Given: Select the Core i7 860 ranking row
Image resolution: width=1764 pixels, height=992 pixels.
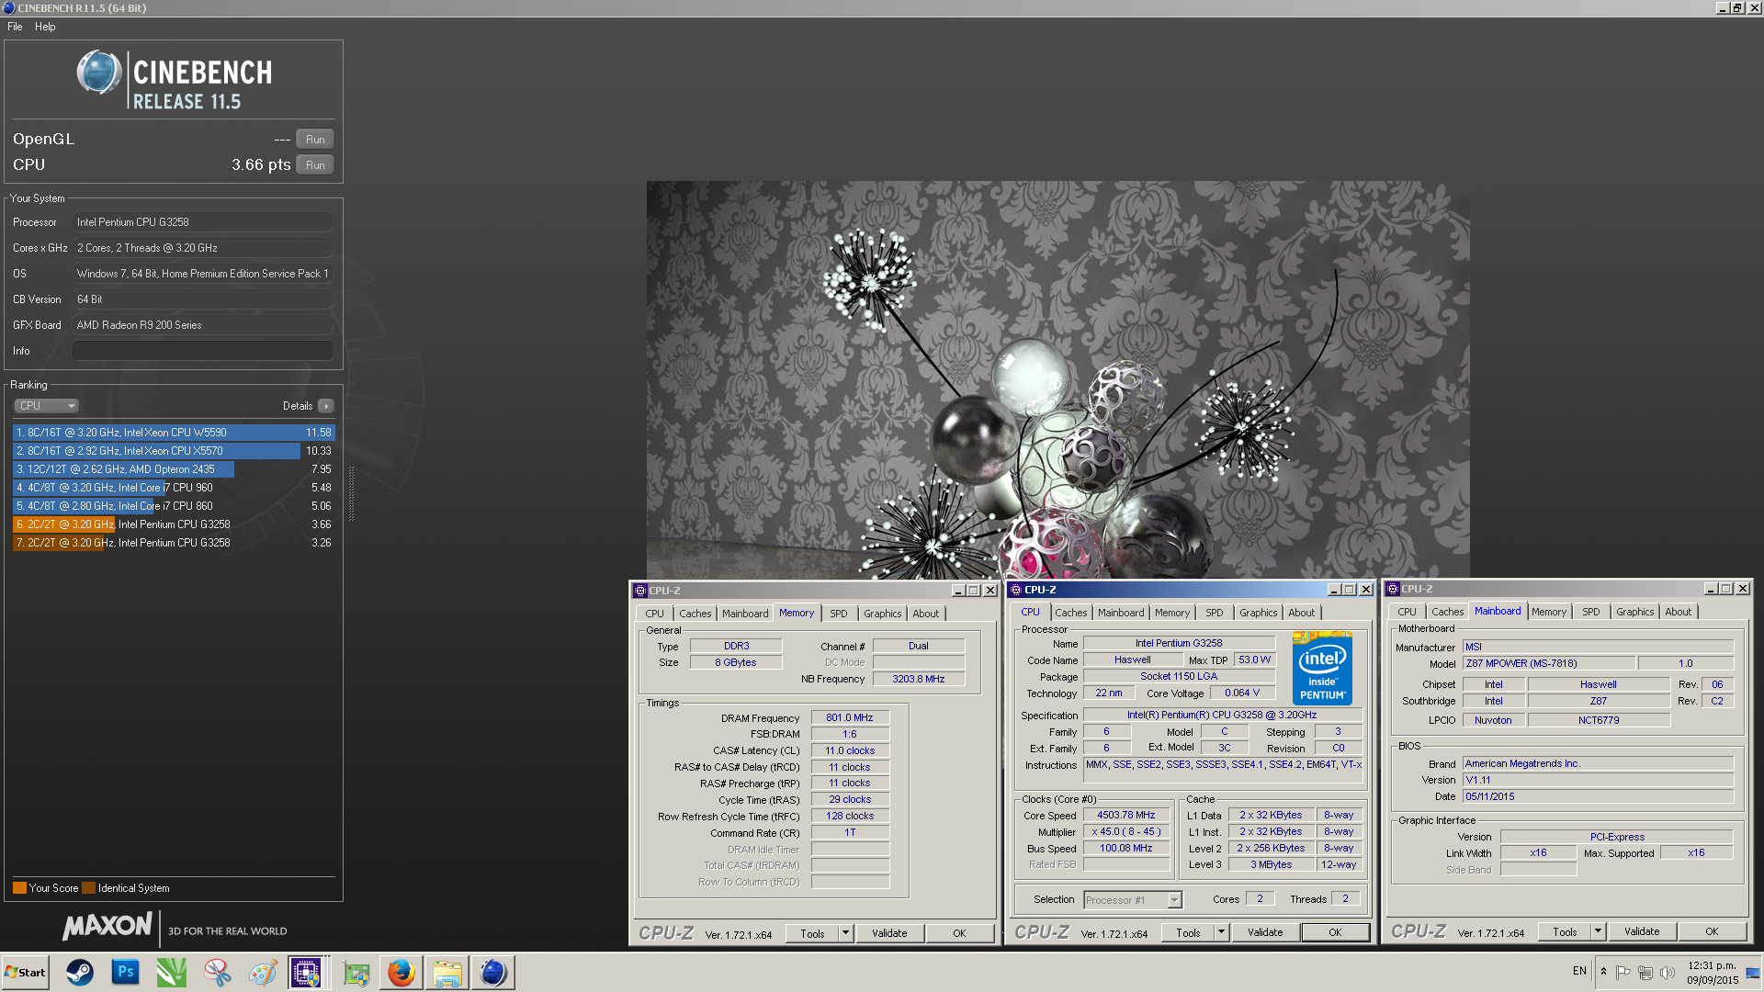Looking at the screenshot, I should [174, 506].
